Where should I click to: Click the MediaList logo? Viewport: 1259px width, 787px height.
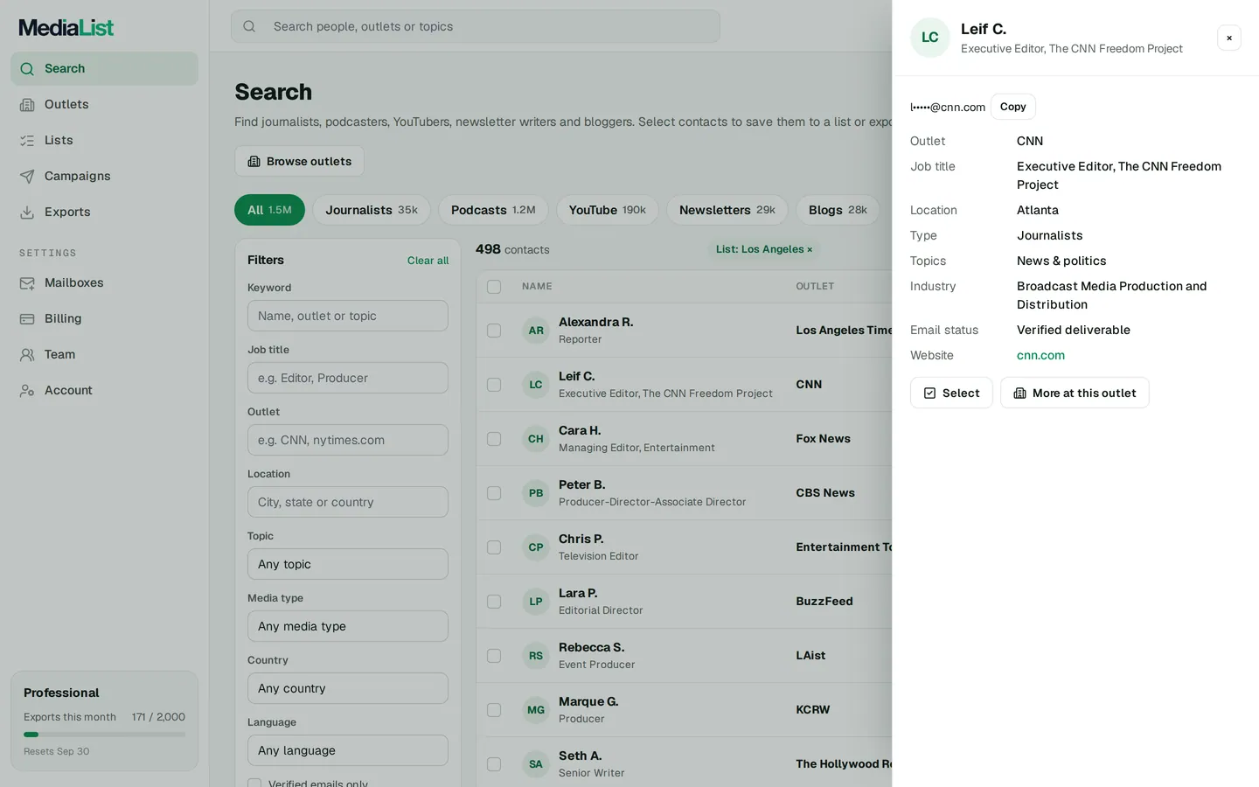point(66,27)
